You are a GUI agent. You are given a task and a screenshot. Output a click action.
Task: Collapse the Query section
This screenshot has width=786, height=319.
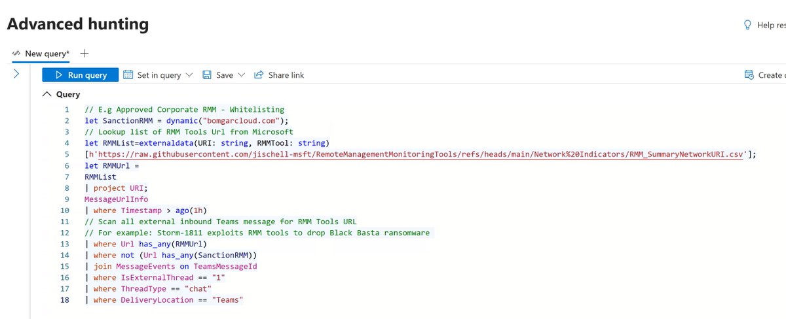coord(46,94)
